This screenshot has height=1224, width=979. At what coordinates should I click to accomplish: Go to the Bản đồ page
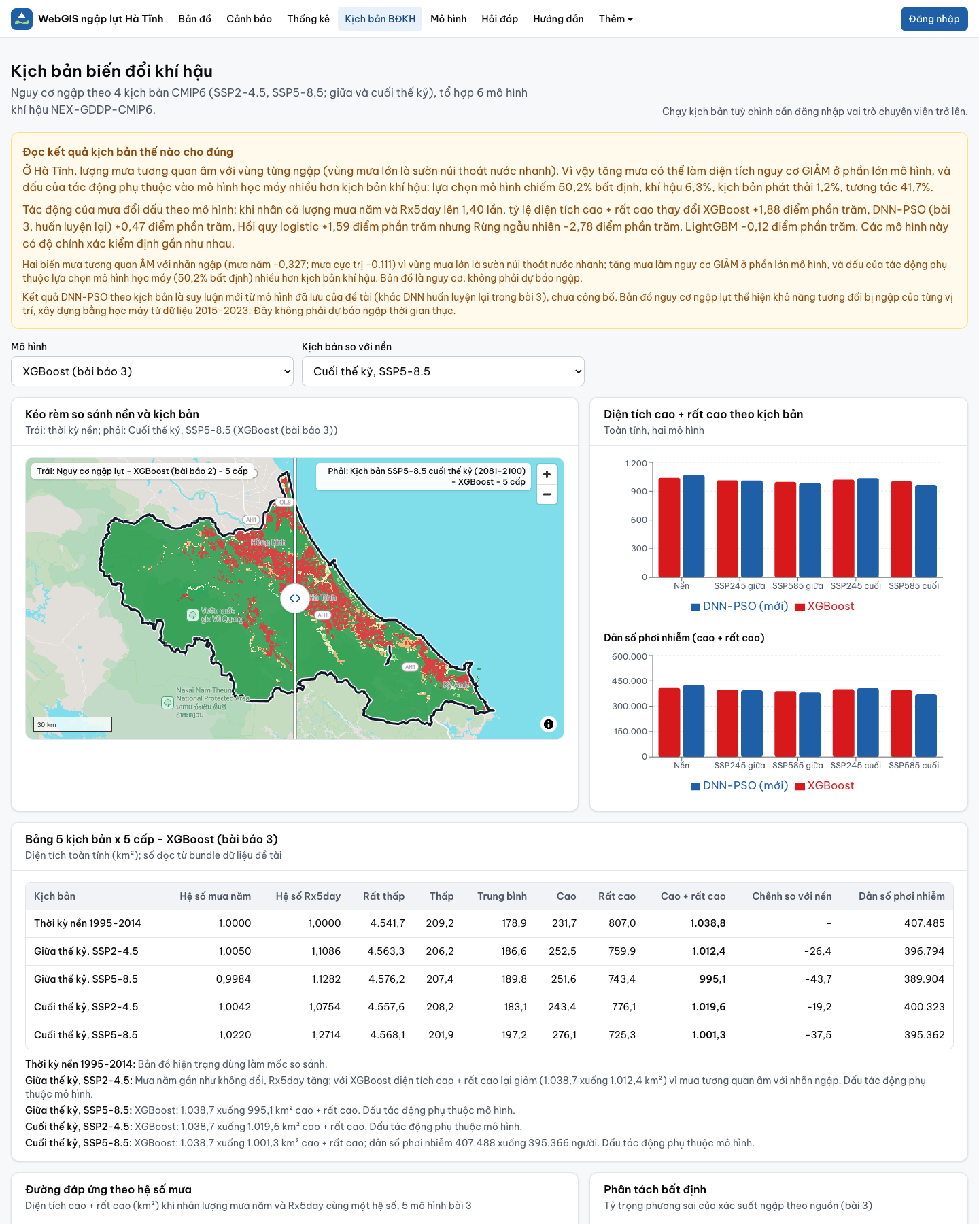tap(195, 19)
